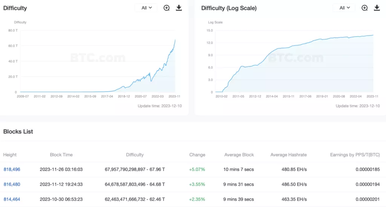The width and height of the screenshot is (386, 207).
Task: Select the Block Time column header
Action: 61,155
